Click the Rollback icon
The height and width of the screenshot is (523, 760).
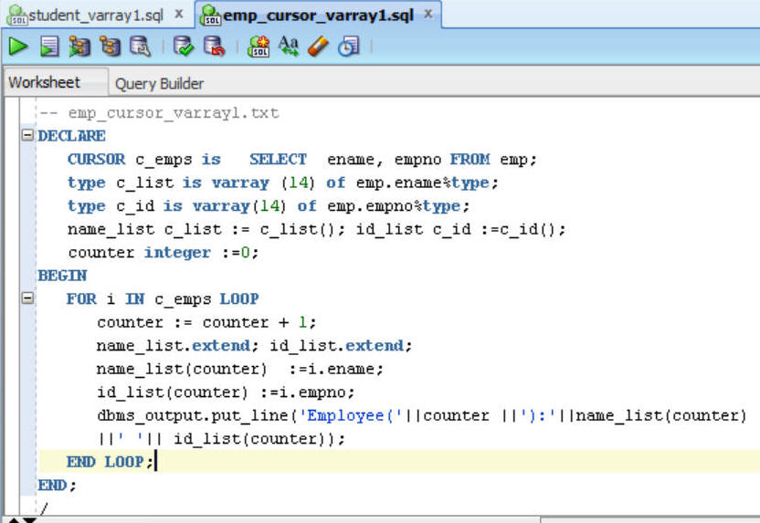(215, 47)
